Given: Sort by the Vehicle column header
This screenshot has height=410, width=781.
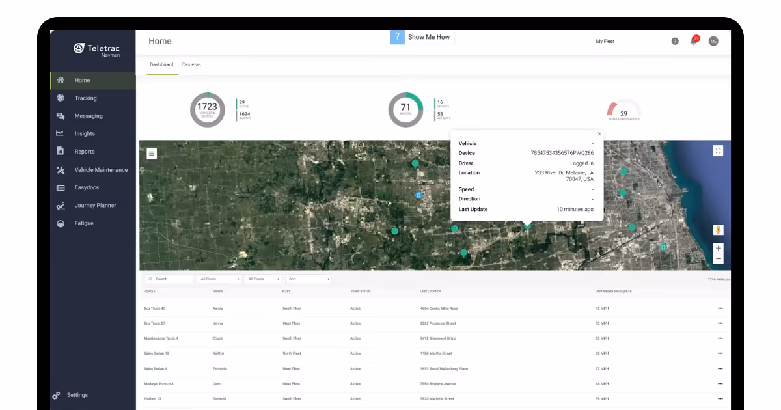Looking at the screenshot, I should [x=150, y=292].
